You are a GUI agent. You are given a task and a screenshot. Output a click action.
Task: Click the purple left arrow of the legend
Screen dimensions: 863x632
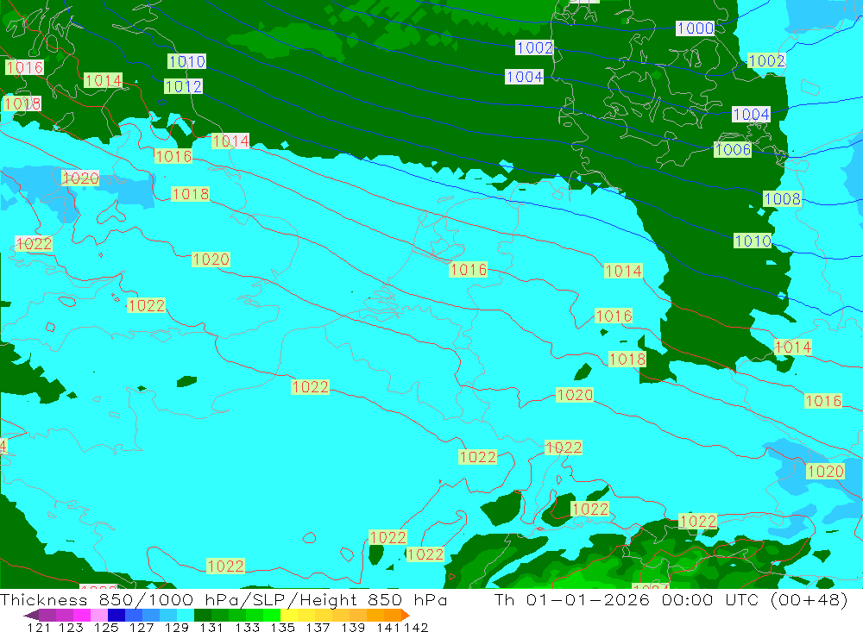31,615
